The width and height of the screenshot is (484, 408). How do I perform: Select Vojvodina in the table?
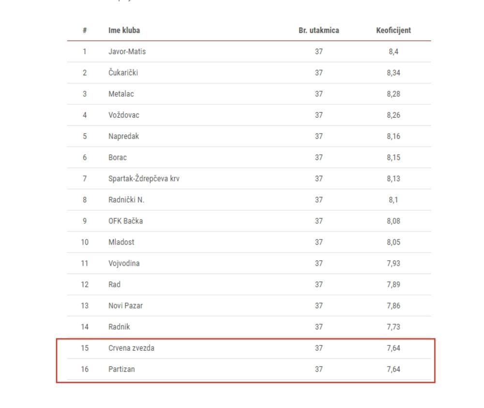tap(124, 264)
